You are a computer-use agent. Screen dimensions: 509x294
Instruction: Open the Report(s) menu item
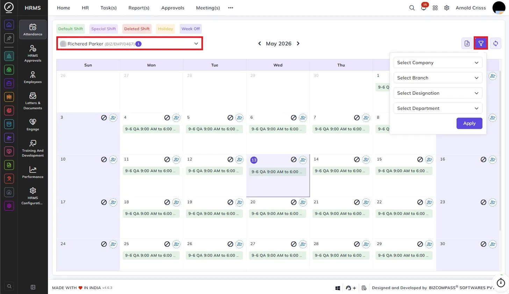point(139,8)
